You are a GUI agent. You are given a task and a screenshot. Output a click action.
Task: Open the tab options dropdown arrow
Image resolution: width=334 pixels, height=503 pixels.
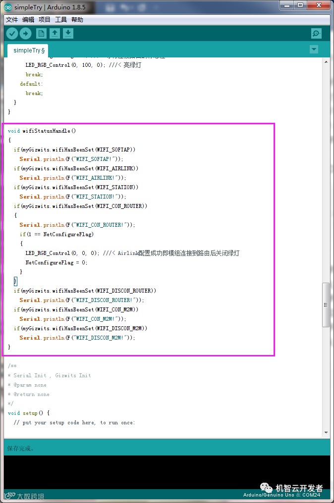click(314, 49)
